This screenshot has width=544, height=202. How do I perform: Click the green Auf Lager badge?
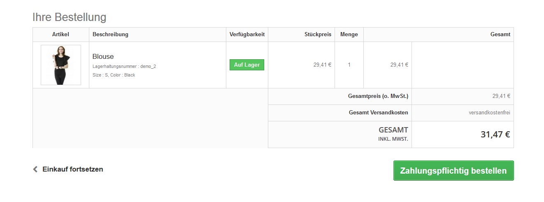point(247,65)
